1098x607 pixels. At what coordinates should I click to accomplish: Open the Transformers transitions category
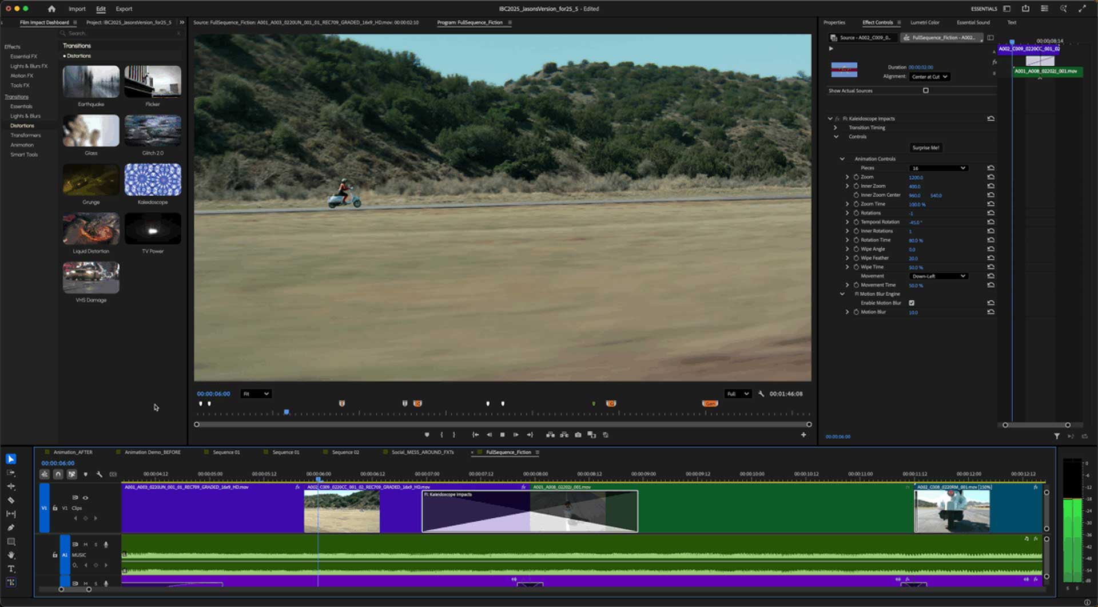[25, 136]
